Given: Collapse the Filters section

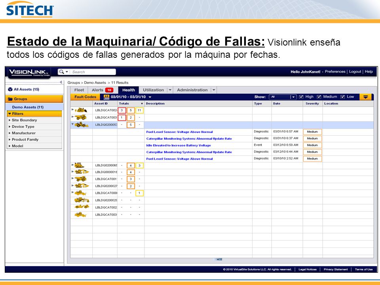Looking at the screenshot, I should pyautogui.click(x=9, y=114).
